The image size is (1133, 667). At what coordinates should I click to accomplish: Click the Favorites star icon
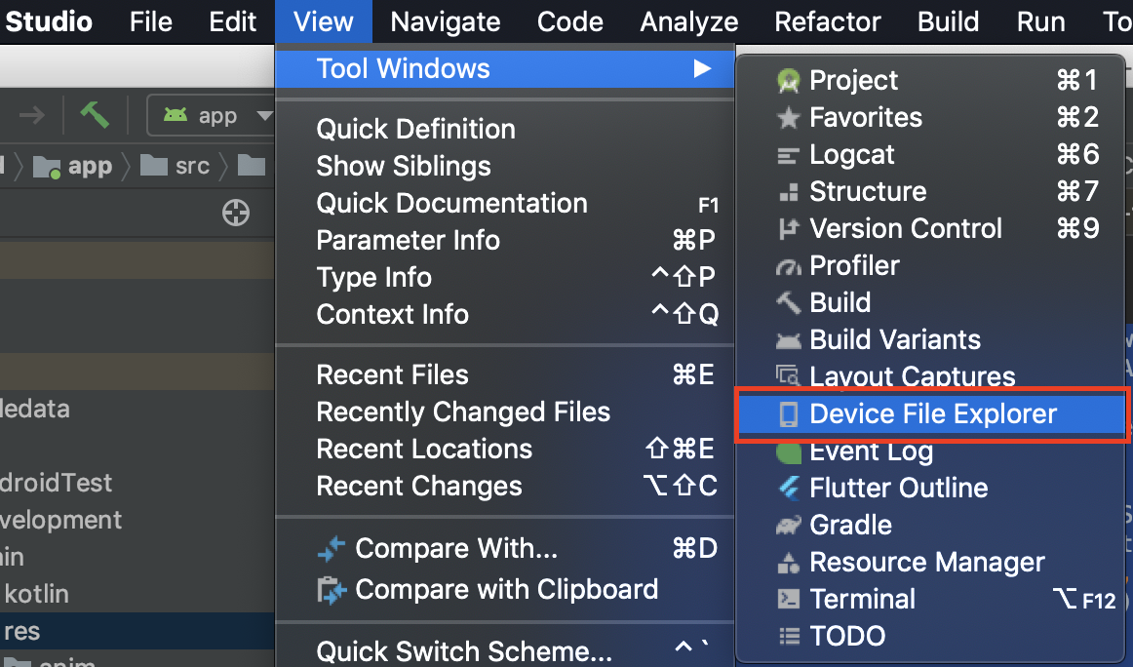coord(788,118)
